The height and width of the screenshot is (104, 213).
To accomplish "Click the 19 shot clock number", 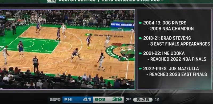I will coord(157,100).
